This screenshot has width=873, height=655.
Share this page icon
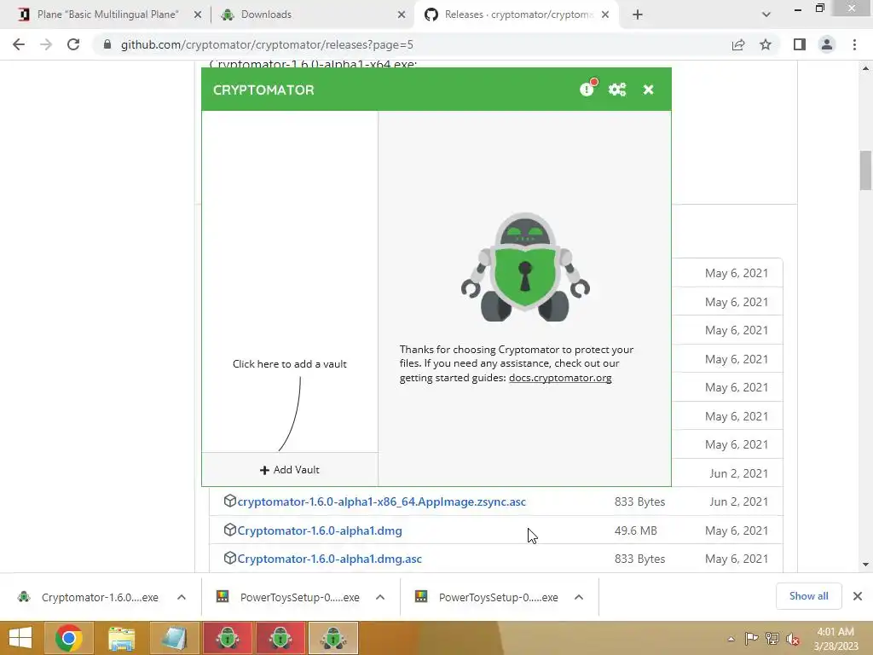click(x=738, y=44)
